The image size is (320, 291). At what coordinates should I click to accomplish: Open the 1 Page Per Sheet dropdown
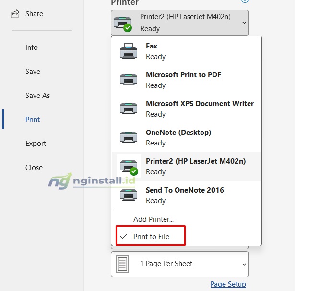coord(179,264)
